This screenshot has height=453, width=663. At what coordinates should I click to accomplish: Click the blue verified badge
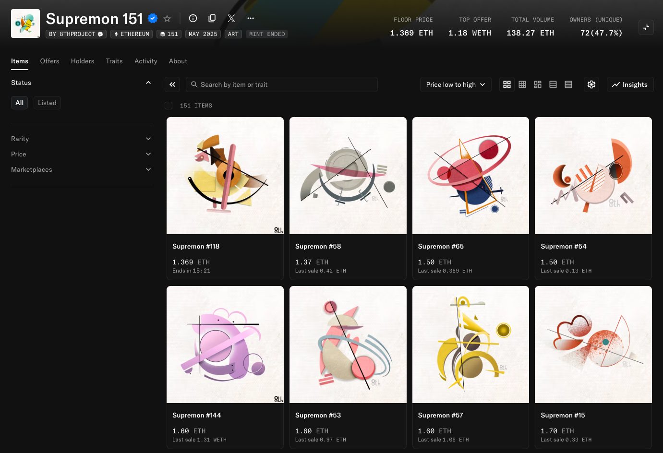(x=153, y=18)
